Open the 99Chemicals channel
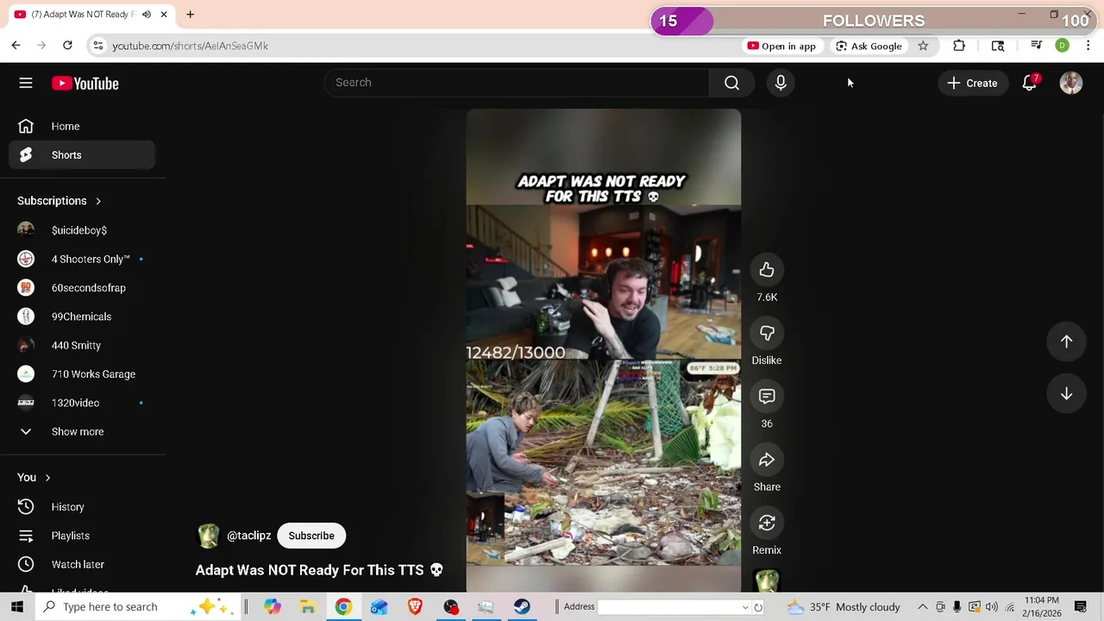The height and width of the screenshot is (621, 1104). point(81,317)
